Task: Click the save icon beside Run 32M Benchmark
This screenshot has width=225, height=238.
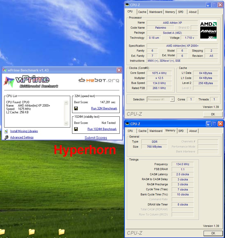Action: pos(76,108)
